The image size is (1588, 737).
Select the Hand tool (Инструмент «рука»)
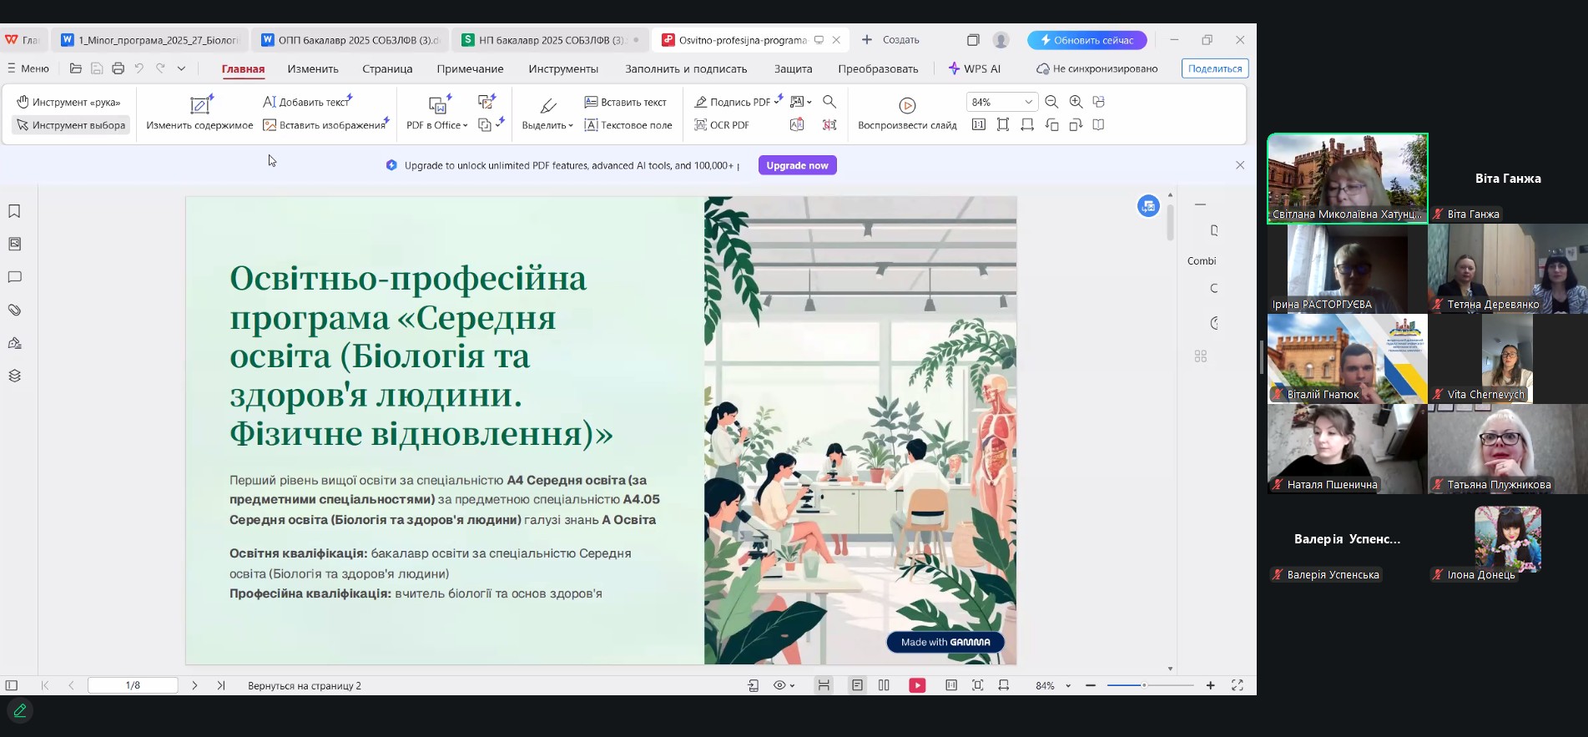point(69,102)
